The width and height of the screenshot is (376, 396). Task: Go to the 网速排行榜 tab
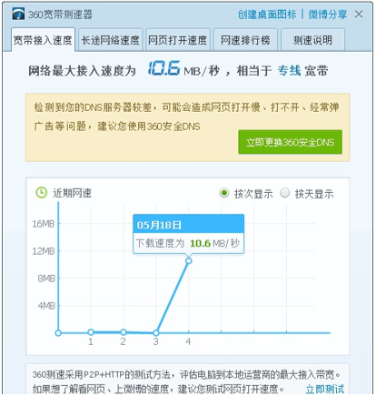pyautogui.click(x=245, y=40)
